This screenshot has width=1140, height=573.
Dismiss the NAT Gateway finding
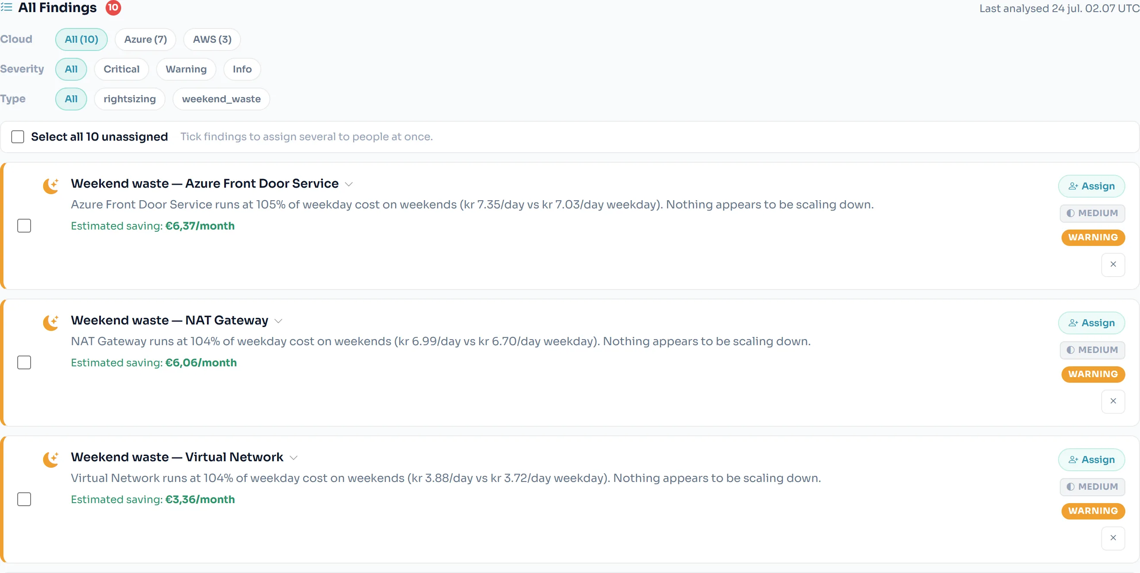tap(1113, 401)
